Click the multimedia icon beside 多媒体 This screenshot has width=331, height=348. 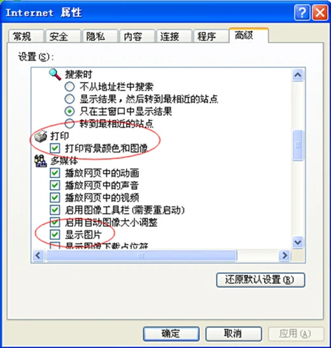(x=41, y=161)
